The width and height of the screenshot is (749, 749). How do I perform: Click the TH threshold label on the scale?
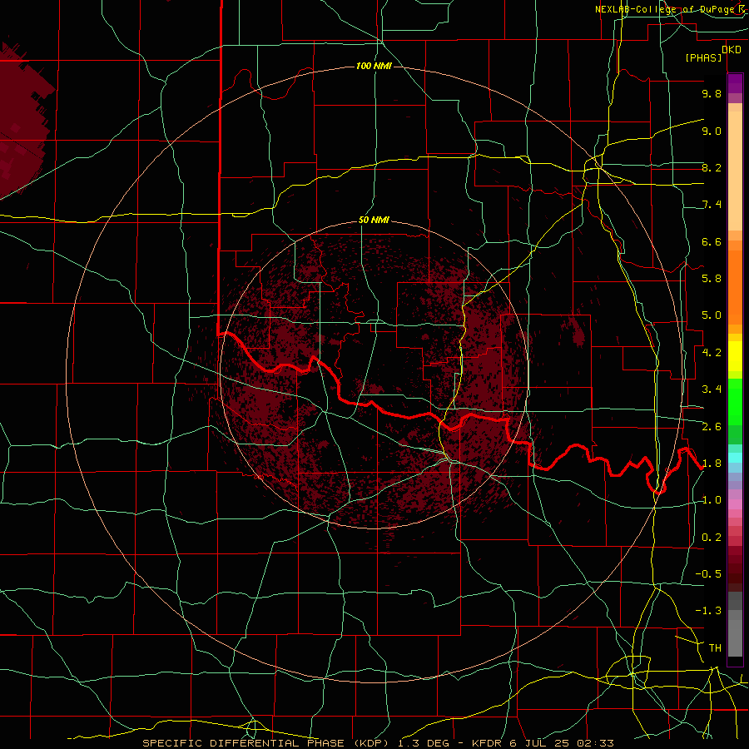click(x=715, y=648)
